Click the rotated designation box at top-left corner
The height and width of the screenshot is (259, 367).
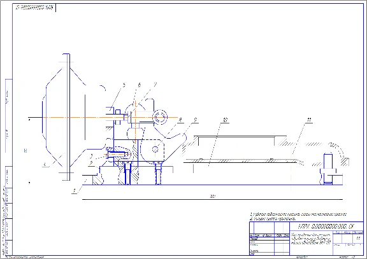pyautogui.click(x=34, y=8)
